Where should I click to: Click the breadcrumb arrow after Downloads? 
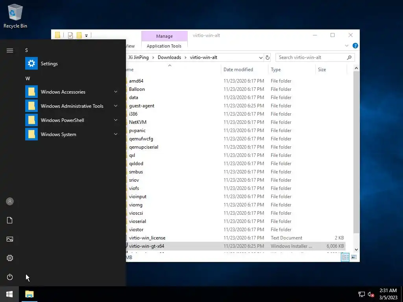click(185, 57)
